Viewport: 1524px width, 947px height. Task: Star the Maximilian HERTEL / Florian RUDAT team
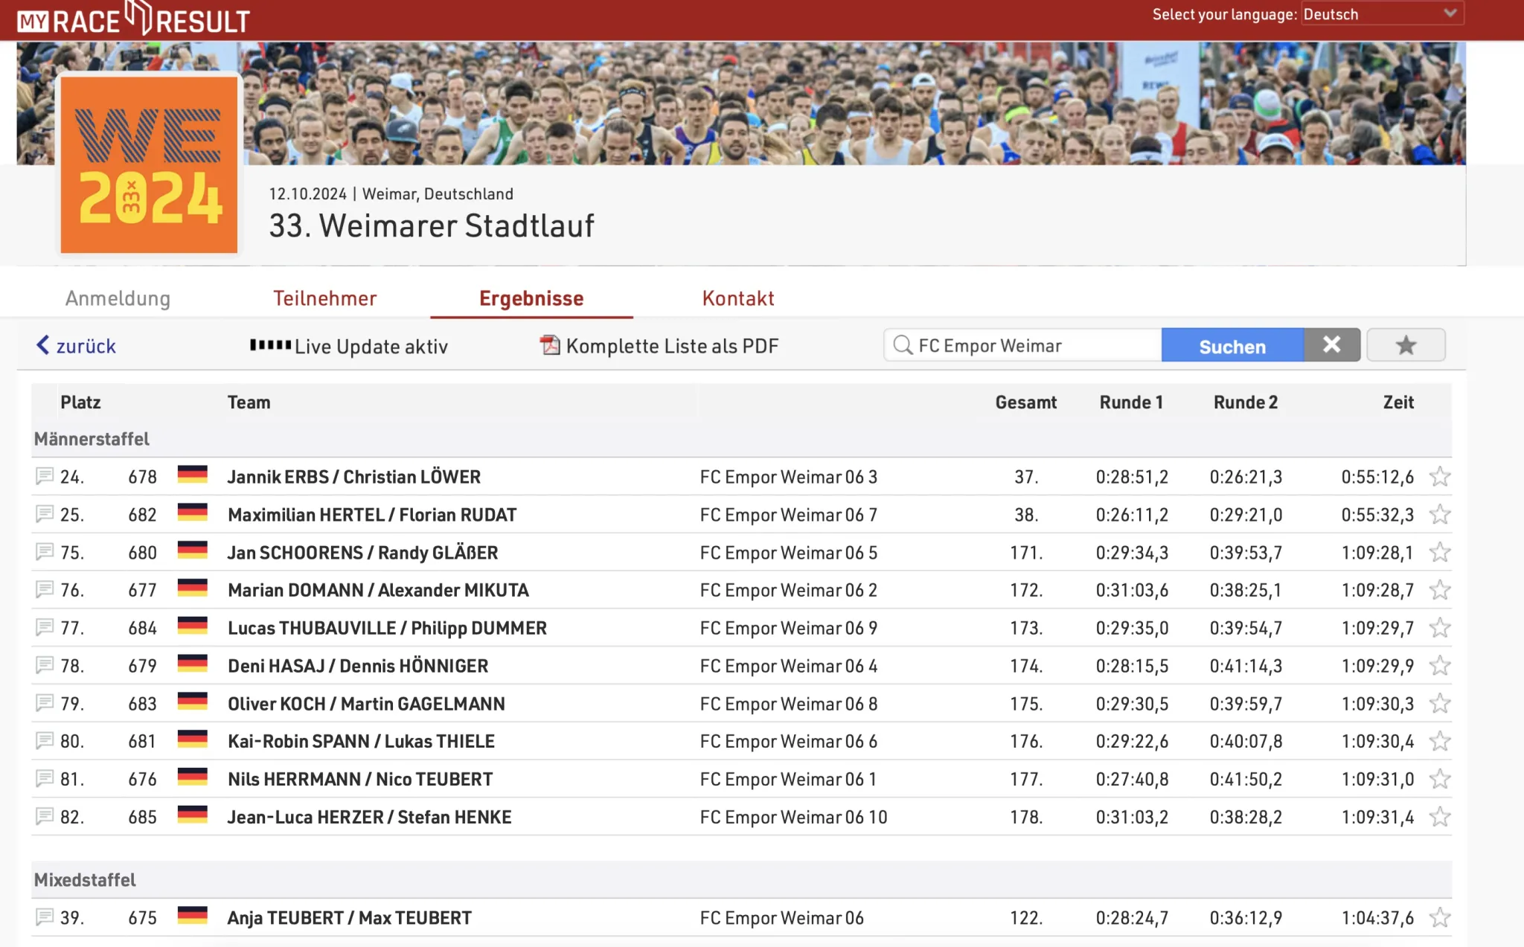pyautogui.click(x=1440, y=514)
